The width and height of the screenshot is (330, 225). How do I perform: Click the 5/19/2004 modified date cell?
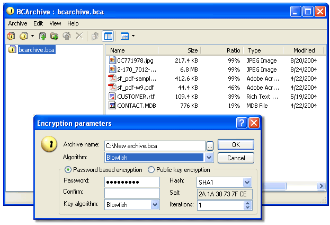(x=304, y=97)
